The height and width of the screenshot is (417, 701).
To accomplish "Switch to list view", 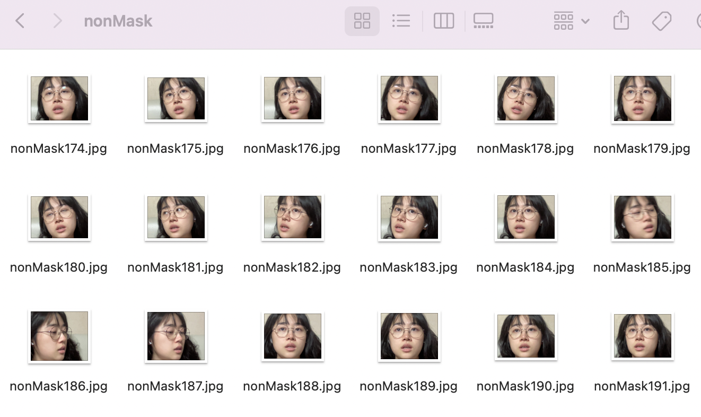I will (401, 21).
